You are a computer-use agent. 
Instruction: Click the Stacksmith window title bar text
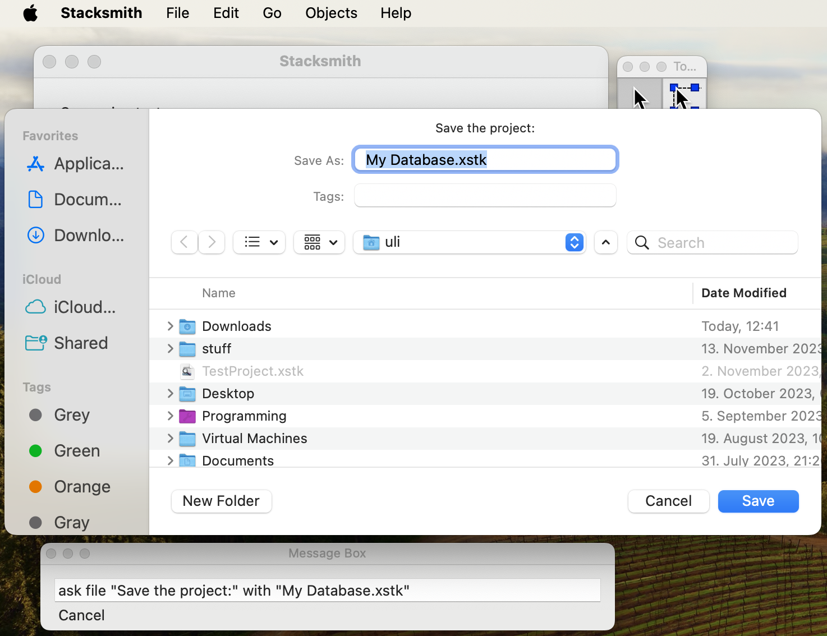click(x=320, y=61)
